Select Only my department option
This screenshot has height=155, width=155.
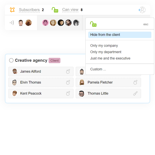click(106, 52)
